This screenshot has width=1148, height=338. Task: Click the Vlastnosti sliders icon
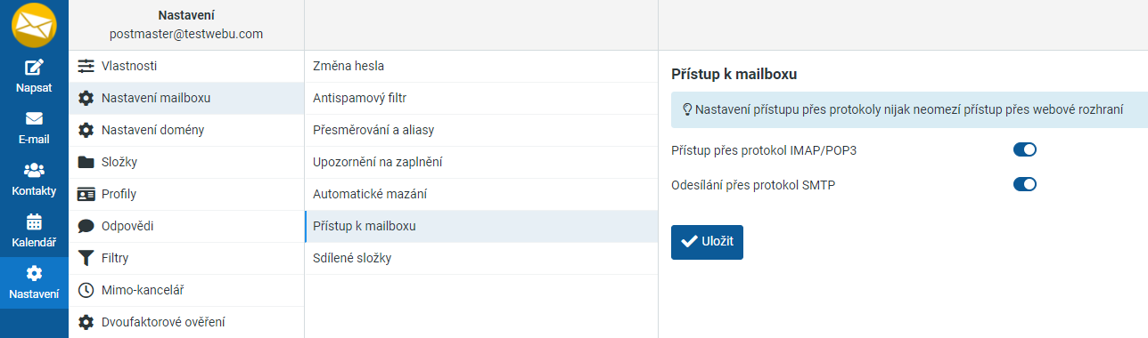click(86, 66)
